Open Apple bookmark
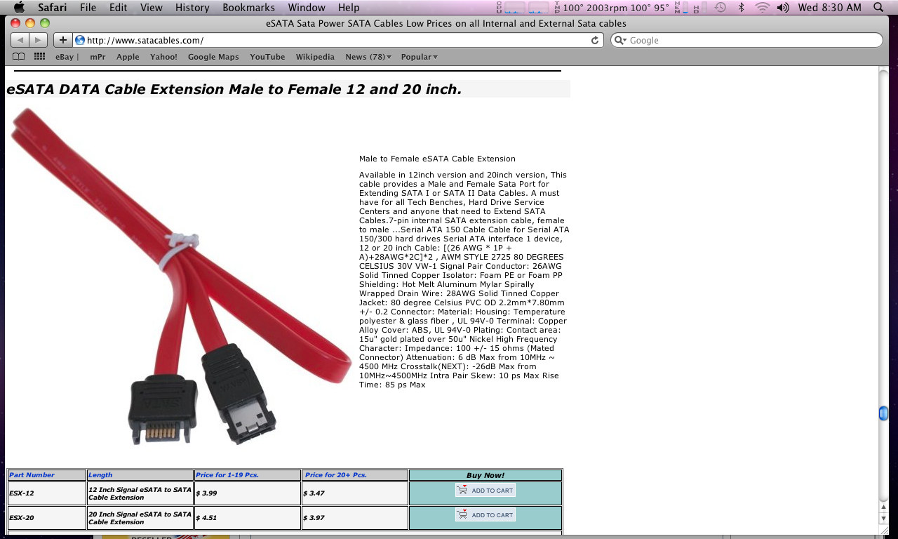The width and height of the screenshot is (898, 539). [128, 57]
